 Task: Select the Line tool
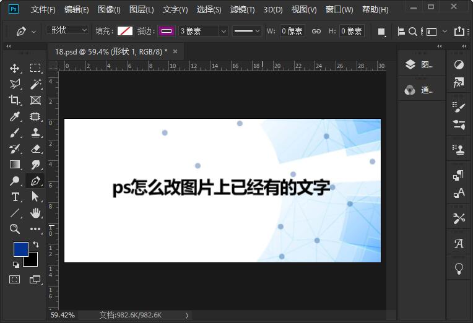pos(14,213)
